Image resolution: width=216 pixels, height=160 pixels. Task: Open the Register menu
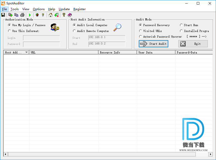tap(80, 9)
